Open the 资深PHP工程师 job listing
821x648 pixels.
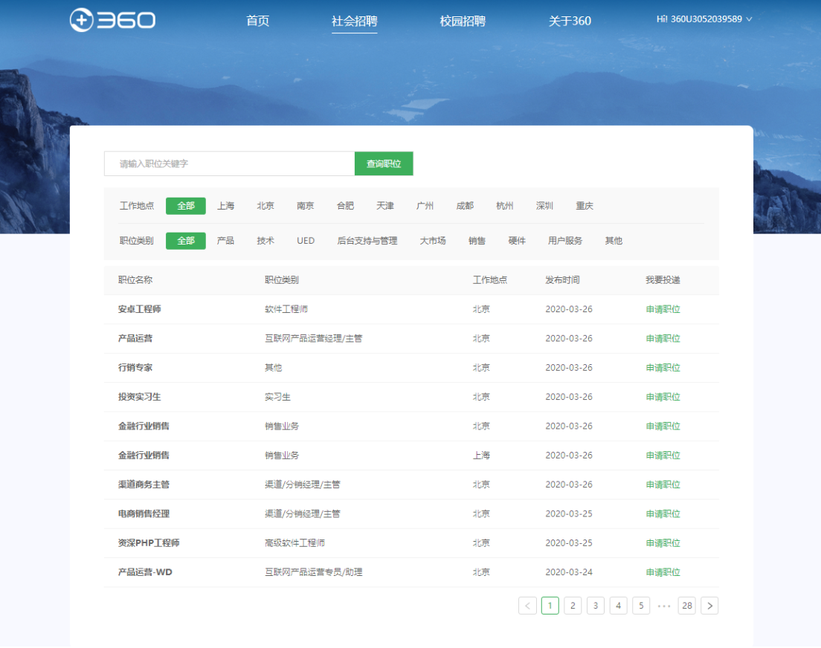(x=149, y=543)
